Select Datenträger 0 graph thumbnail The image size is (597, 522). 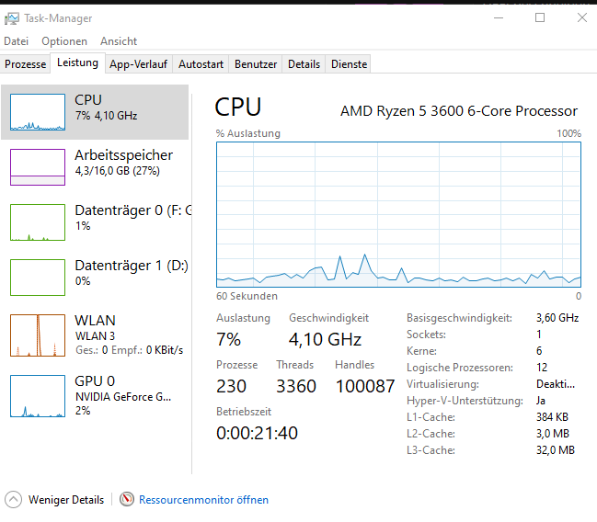37,222
